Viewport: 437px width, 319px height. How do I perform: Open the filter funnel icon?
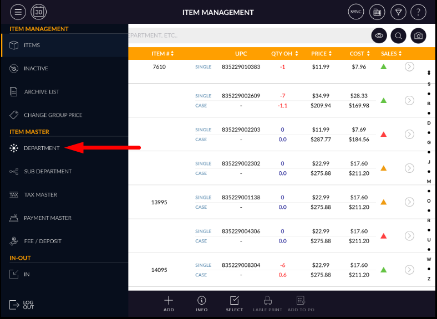[398, 12]
